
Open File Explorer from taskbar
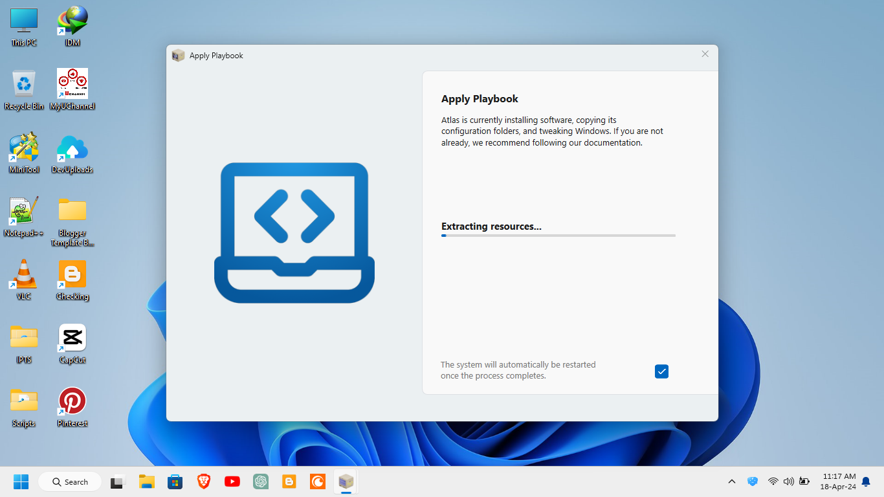tap(147, 481)
